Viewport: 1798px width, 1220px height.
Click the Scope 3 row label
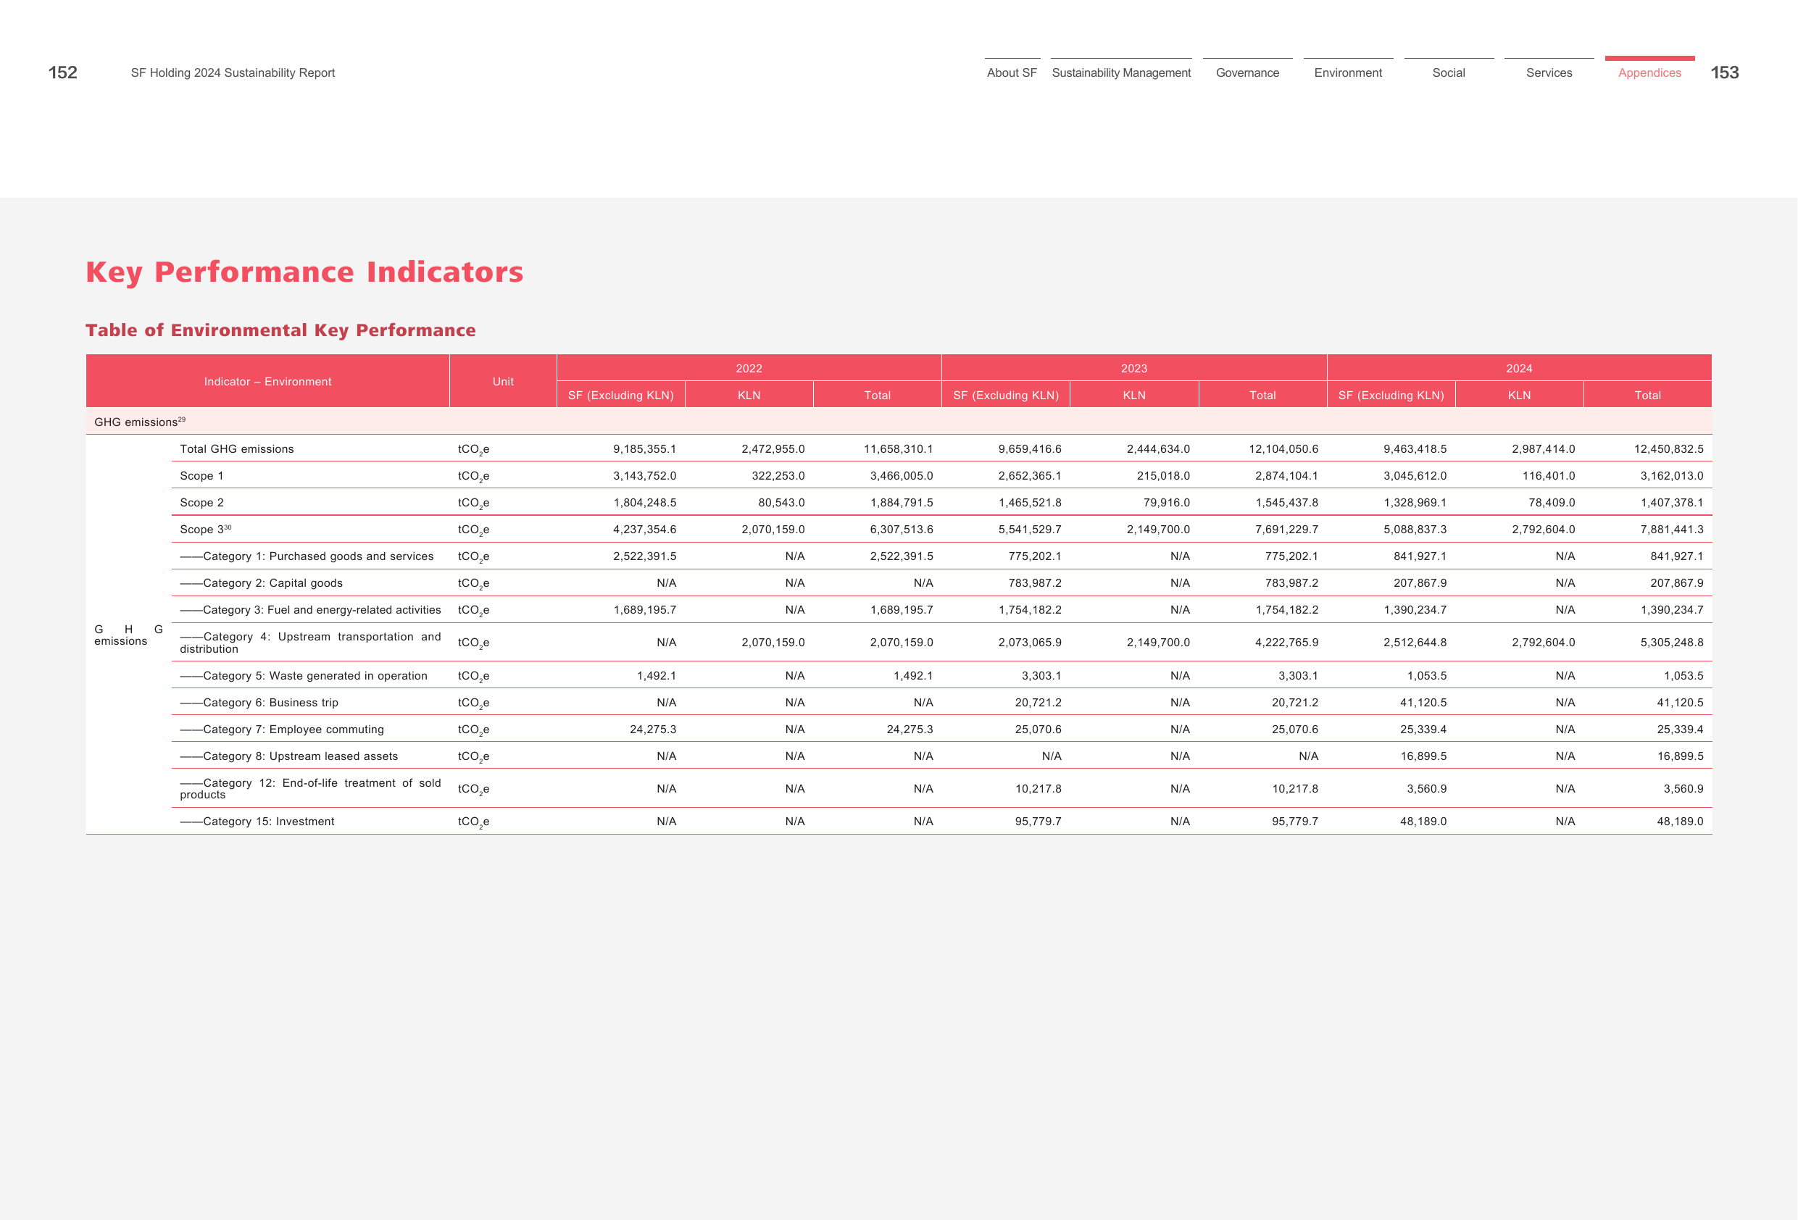205,529
